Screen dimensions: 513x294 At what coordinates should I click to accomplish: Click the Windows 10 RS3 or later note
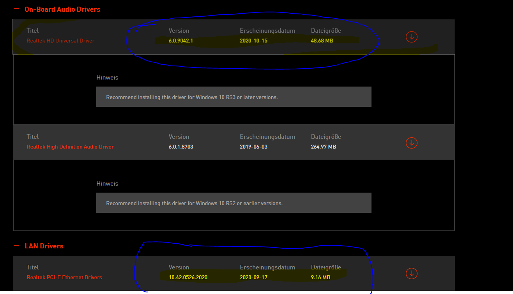234,97
